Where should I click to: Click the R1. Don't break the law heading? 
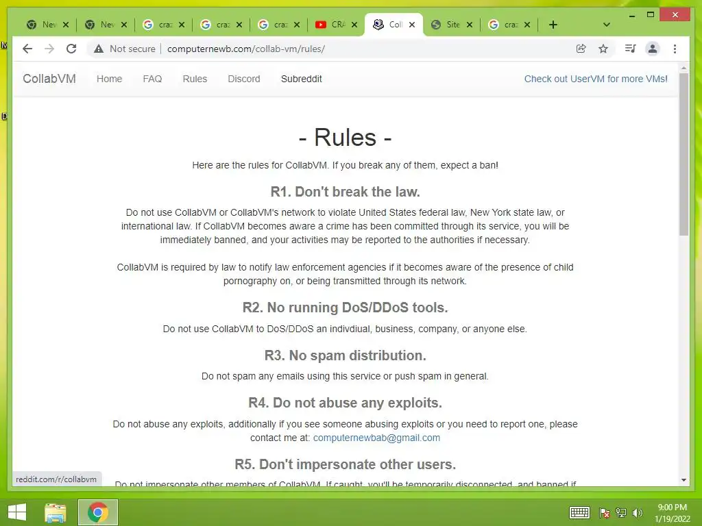[x=346, y=192]
